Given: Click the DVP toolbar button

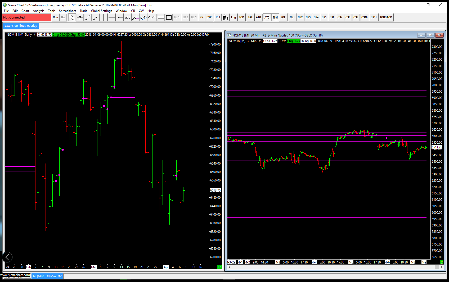Looking at the screenshot, I should [x=209, y=17].
